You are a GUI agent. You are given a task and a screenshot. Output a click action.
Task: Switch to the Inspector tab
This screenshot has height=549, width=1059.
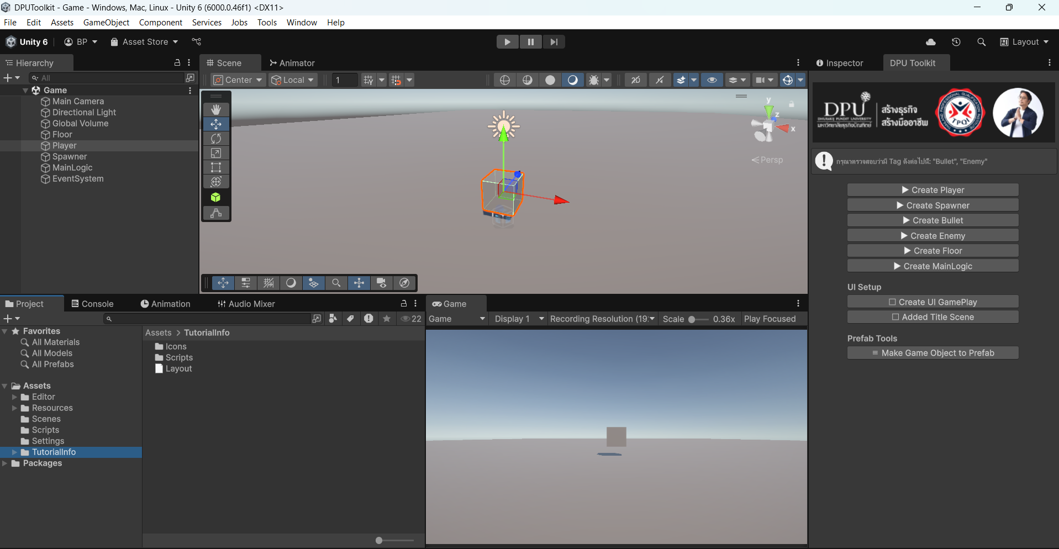(x=840, y=63)
